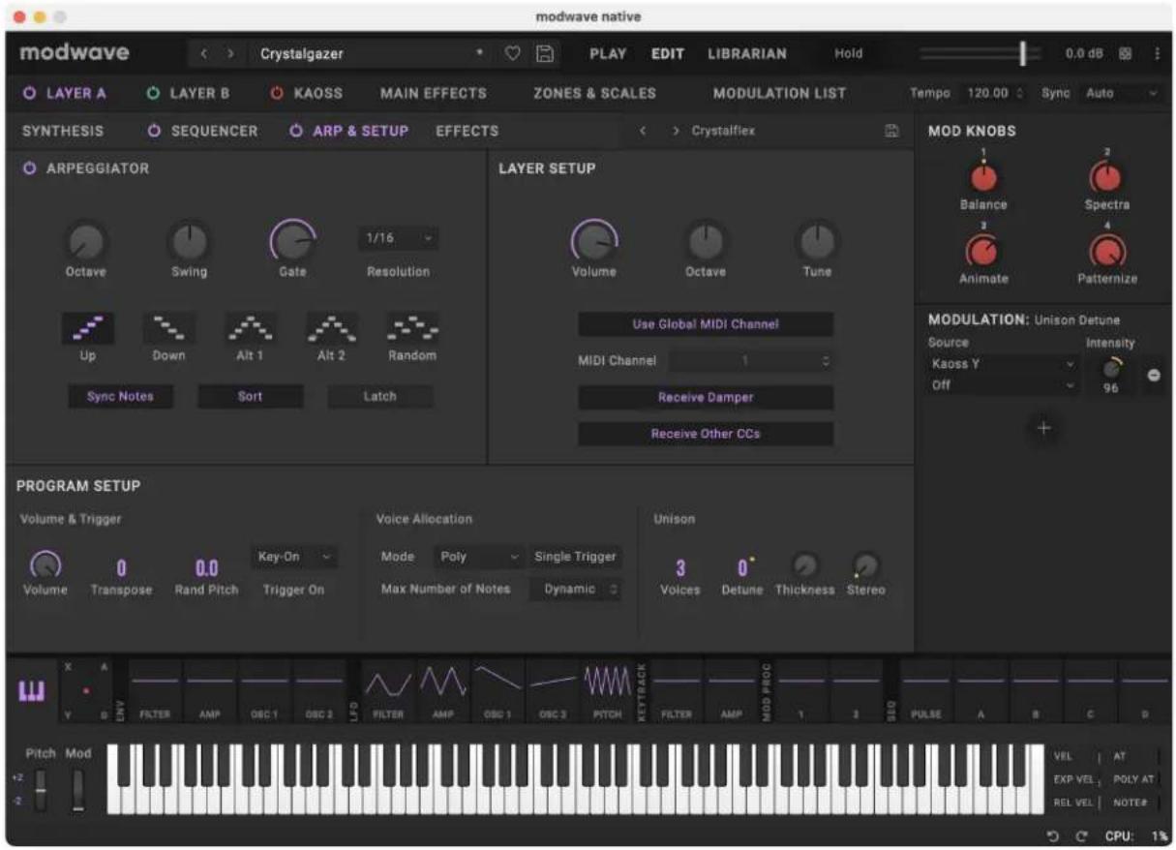
Task: Open the Trigger On Key-On dropdown
Action: (294, 557)
